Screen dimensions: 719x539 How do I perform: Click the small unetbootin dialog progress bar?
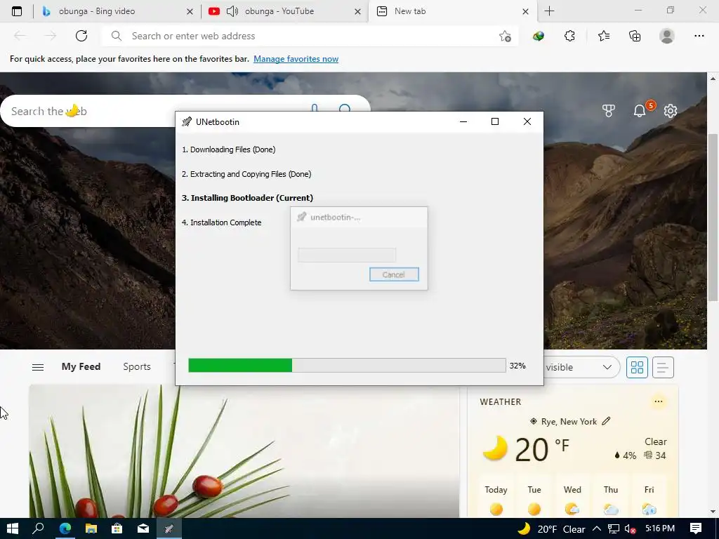(347, 255)
